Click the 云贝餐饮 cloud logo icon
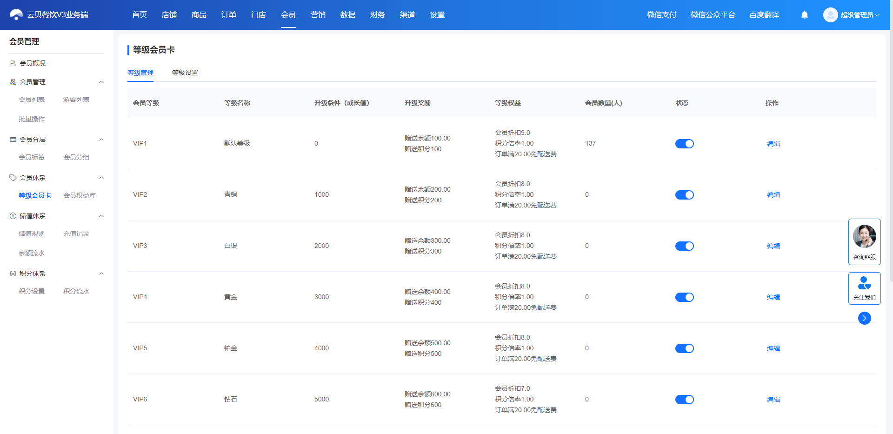The image size is (893, 434). 16,15
